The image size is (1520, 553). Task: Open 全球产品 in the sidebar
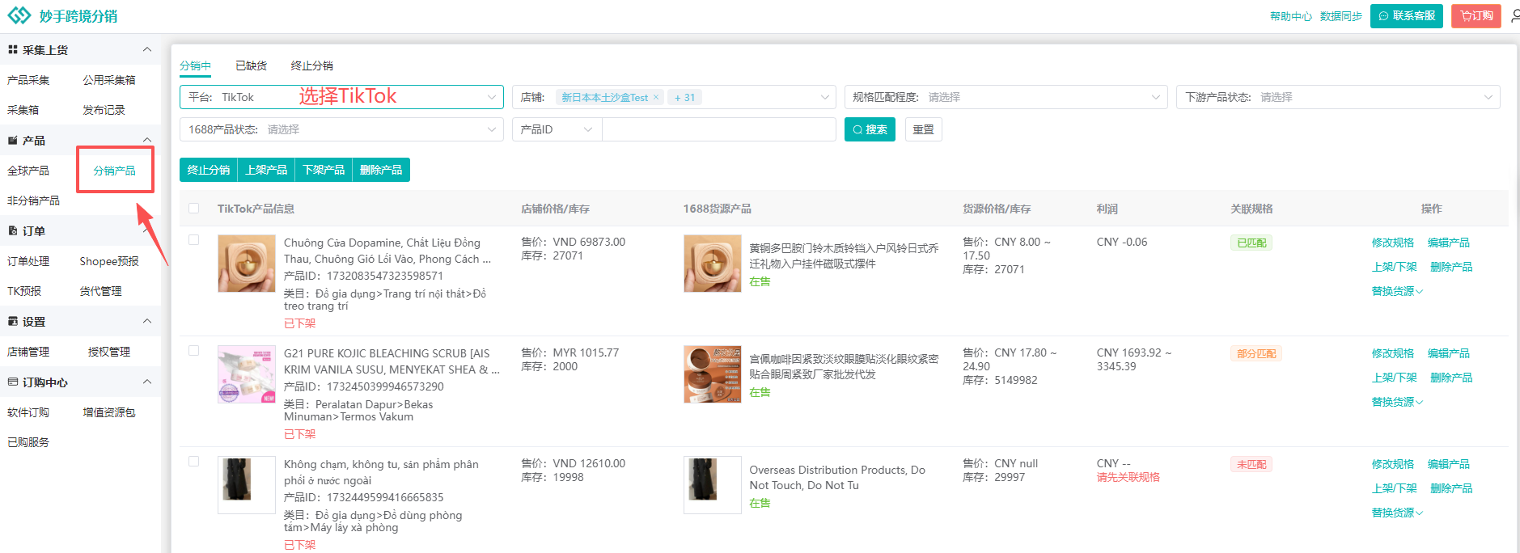click(x=28, y=171)
